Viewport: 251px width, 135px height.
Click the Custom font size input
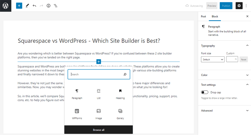(x=232, y=59)
